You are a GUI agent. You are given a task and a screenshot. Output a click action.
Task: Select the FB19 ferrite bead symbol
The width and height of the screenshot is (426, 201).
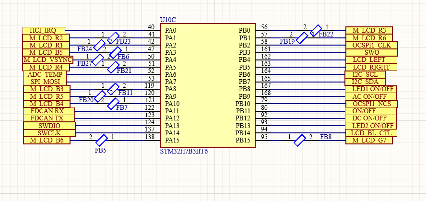pos(302,38)
